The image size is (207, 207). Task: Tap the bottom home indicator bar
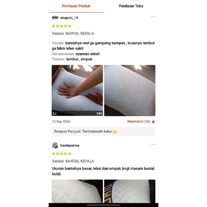[x=103, y=205]
